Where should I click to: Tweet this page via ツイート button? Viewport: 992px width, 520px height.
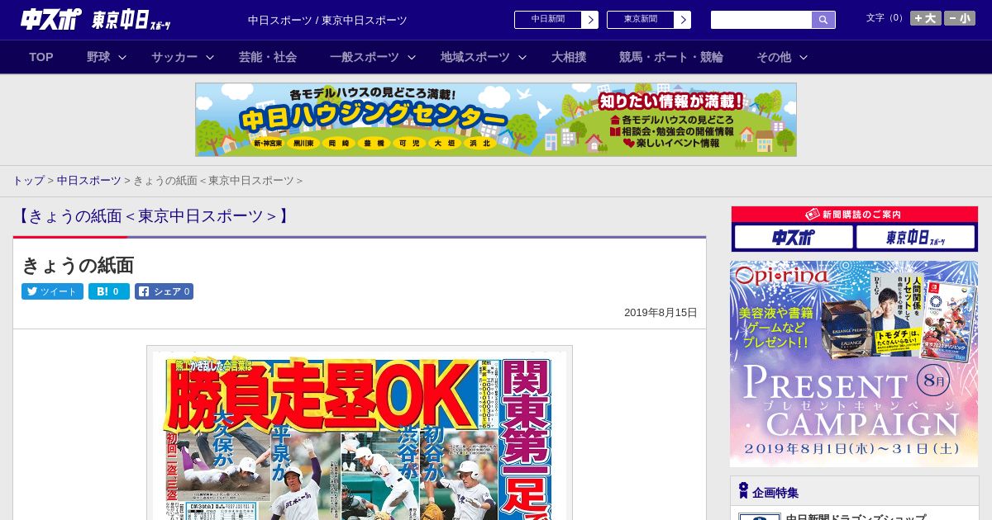click(52, 291)
